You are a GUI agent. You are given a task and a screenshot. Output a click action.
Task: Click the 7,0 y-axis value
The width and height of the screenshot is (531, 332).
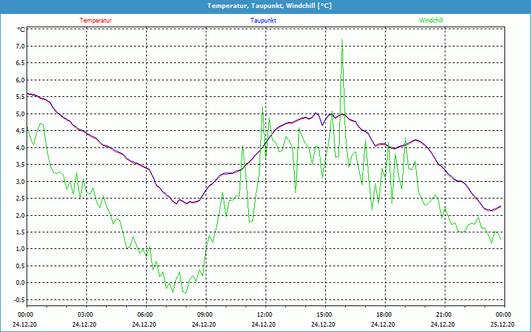click(21, 46)
